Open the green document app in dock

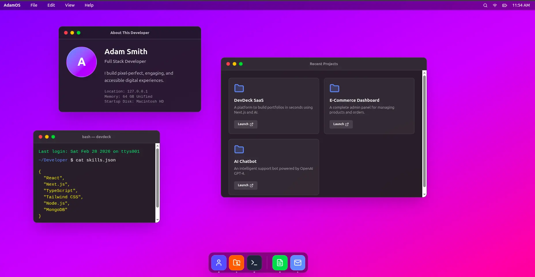pos(280,263)
